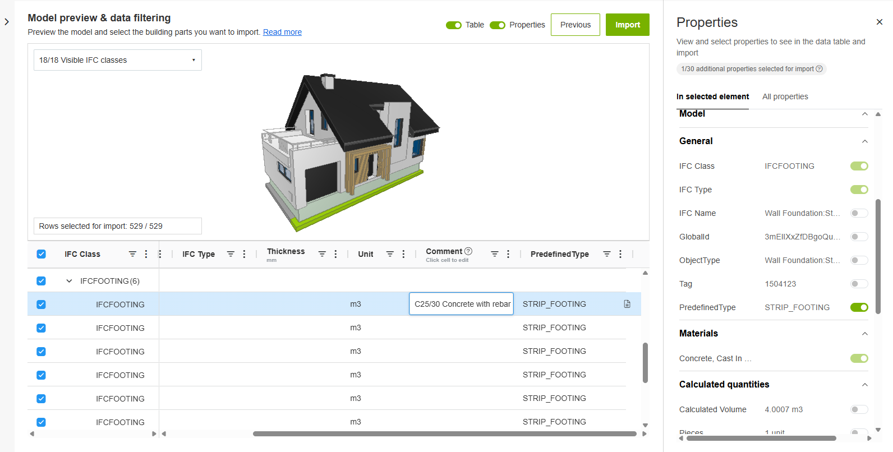Click the Properties panel scroll-down arrow
This screenshot has width=893, height=452.
click(x=878, y=430)
